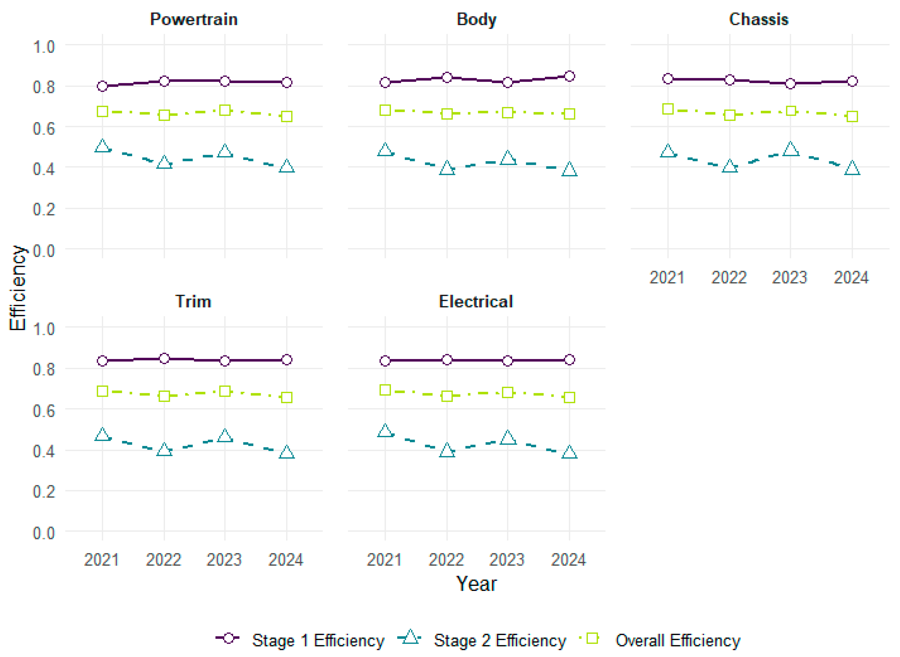The image size is (900, 657).
Task: Click the Trim panel title
Action: click(x=193, y=302)
